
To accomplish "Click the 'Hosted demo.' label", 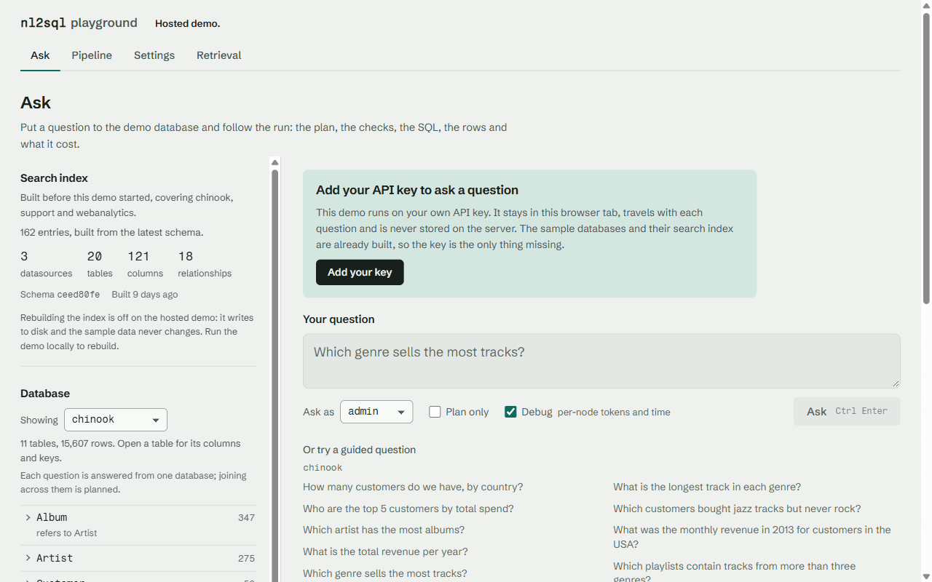I will click(x=187, y=23).
